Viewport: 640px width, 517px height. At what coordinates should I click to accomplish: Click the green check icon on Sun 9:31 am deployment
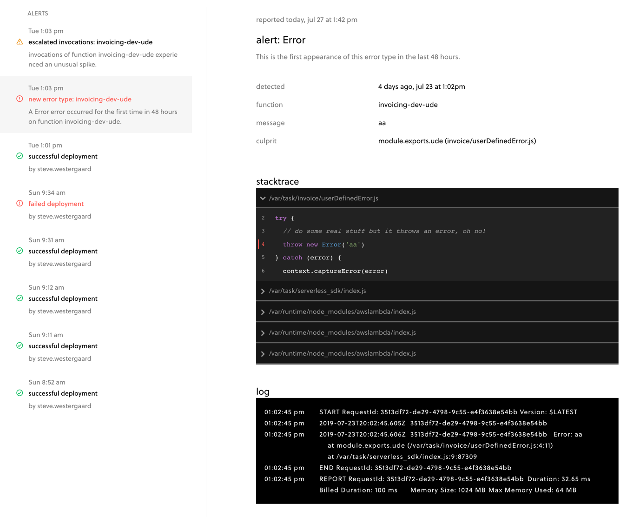(19, 251)
